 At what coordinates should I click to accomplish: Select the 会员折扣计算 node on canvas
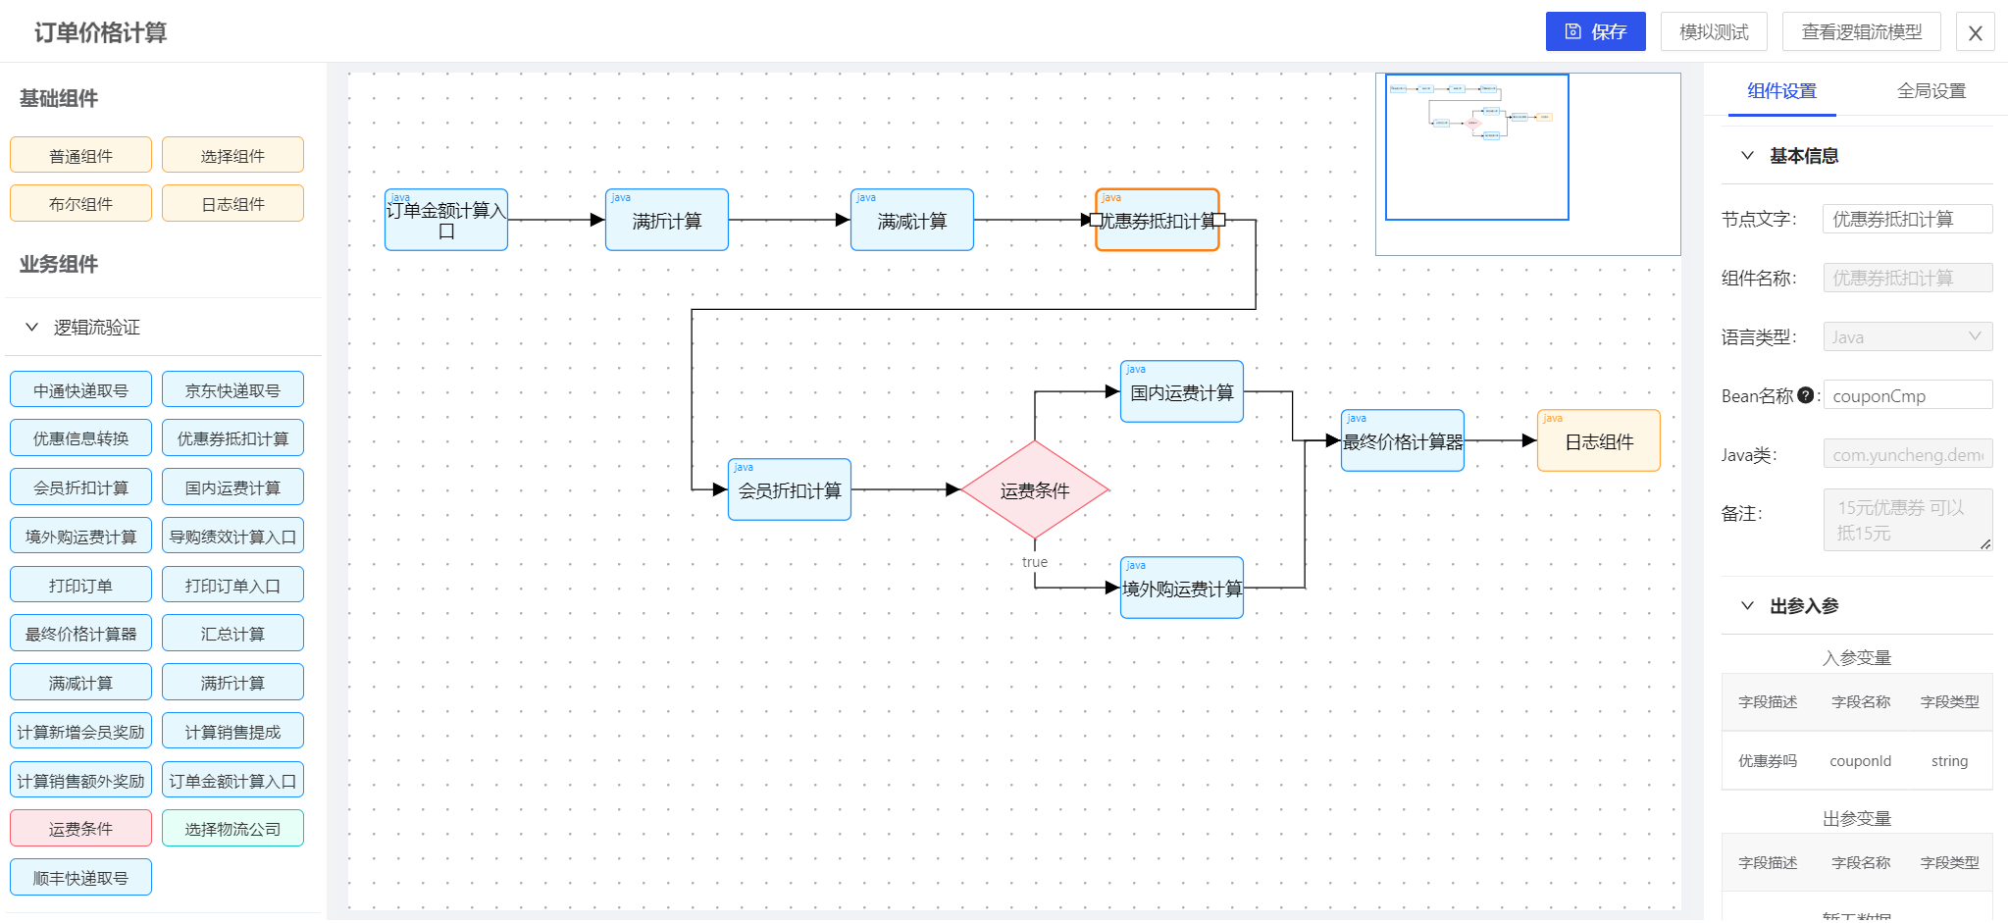coord(789,490)
